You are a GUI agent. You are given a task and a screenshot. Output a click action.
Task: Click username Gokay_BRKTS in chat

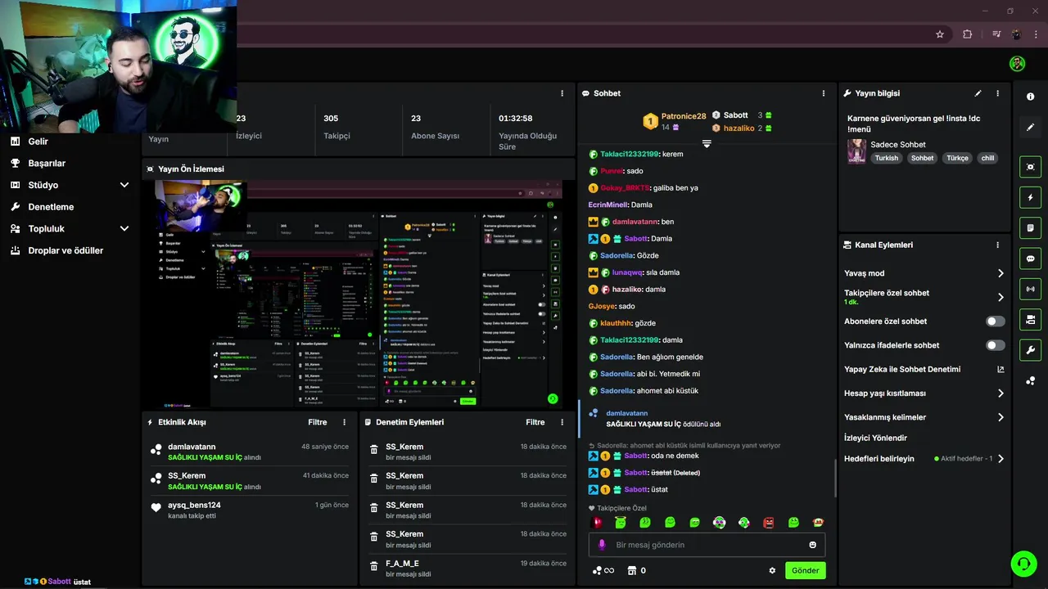[x=625, y=188]
